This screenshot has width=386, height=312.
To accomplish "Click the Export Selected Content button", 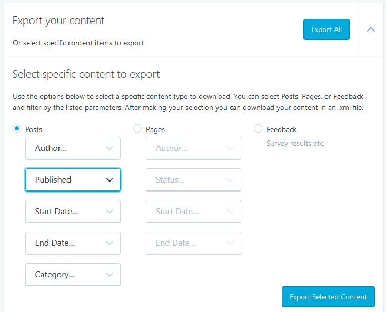I will (328, 297).
